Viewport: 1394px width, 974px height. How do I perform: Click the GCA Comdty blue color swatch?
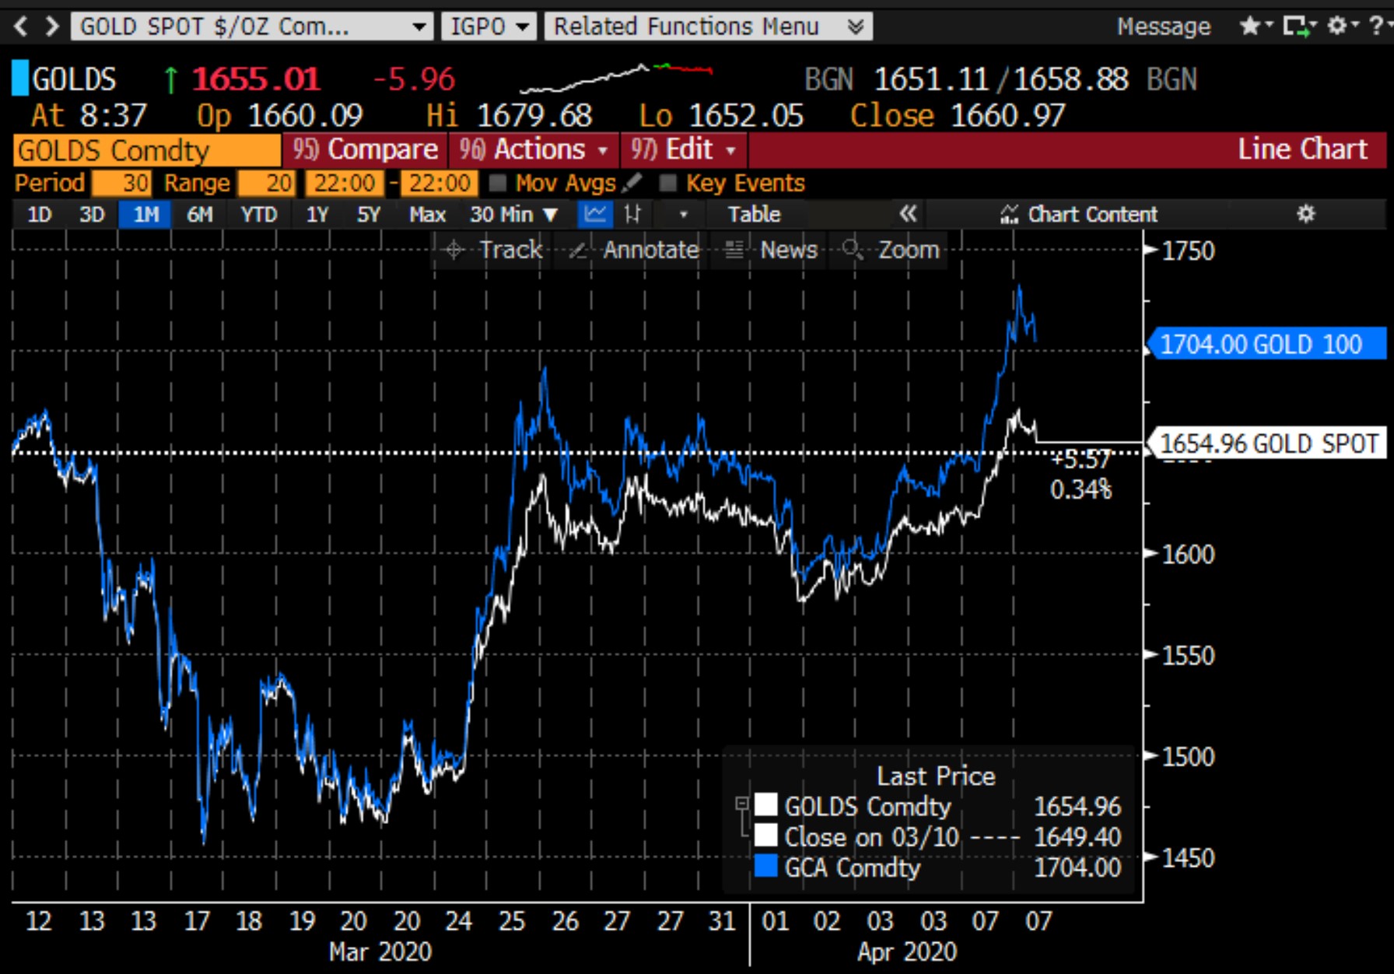pos(765,866)
